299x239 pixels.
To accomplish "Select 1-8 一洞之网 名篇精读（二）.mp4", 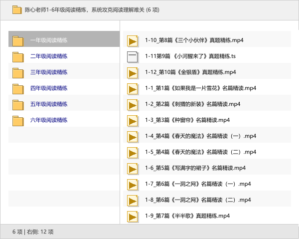I will (x=197, y=200).
